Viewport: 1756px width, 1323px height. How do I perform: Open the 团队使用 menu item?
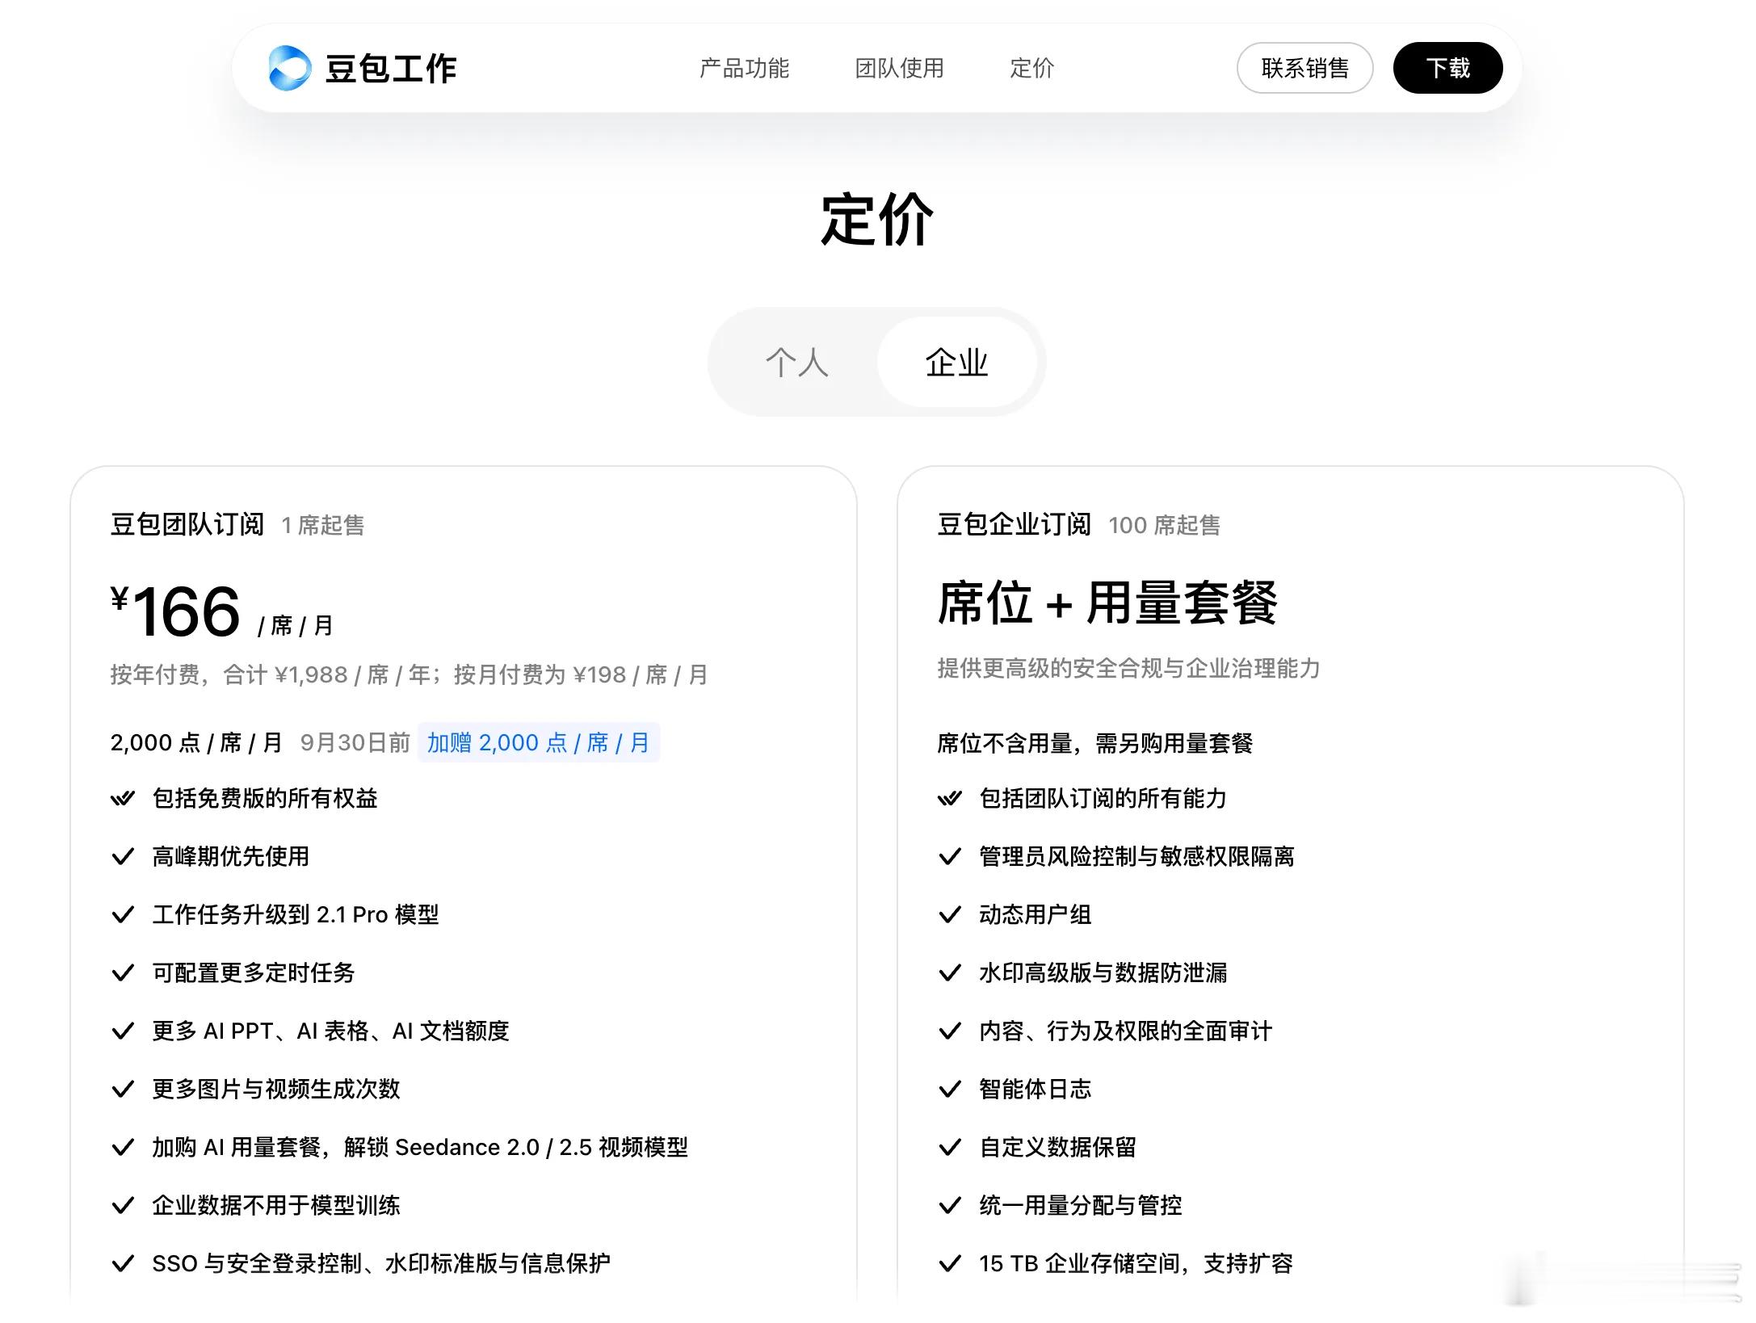coord(899,69)
